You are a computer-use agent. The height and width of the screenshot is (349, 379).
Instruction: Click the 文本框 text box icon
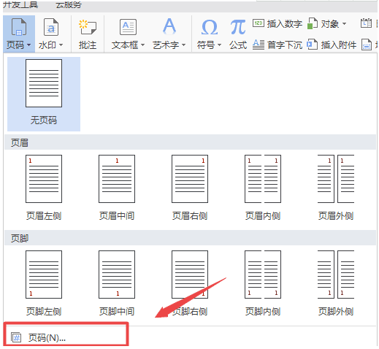pos(128,27)
